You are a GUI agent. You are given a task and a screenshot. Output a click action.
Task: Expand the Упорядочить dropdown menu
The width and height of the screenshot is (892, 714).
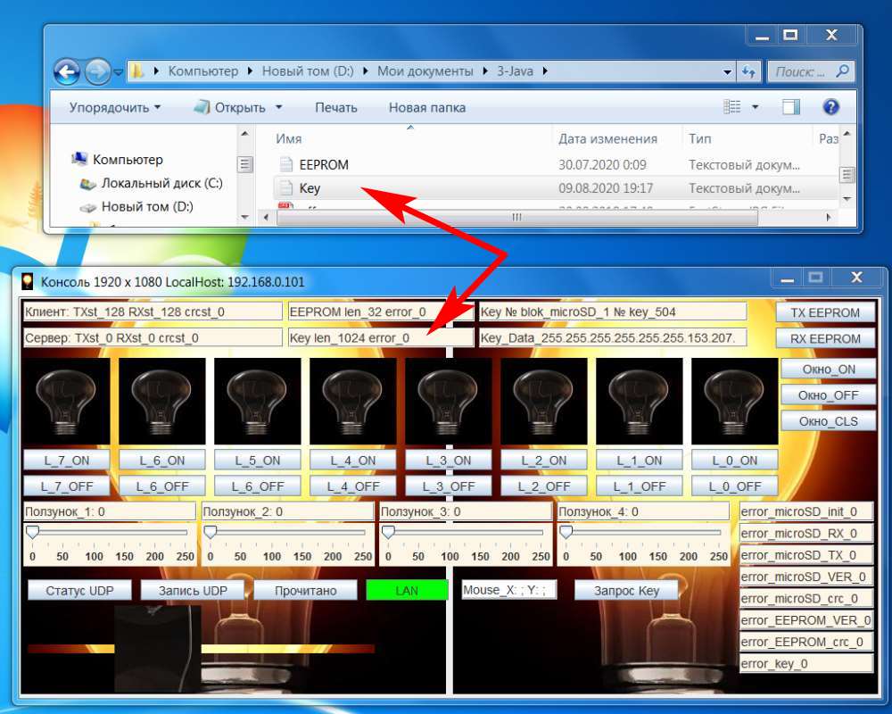115,107
